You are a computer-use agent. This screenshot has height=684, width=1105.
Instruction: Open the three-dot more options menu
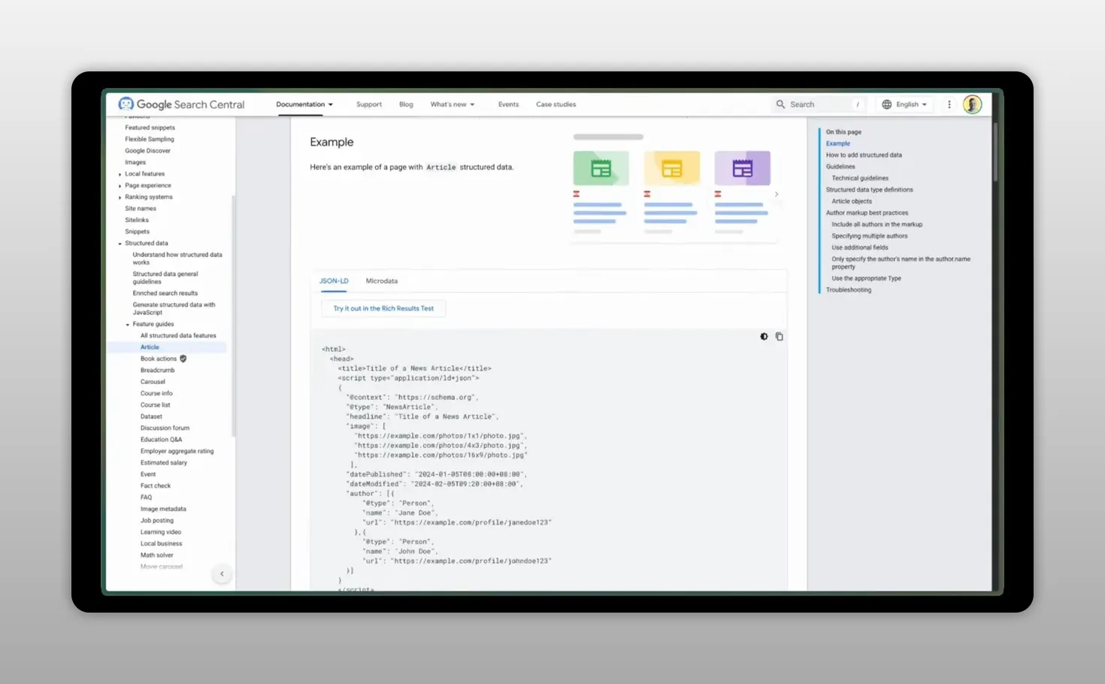click(949, 104)
